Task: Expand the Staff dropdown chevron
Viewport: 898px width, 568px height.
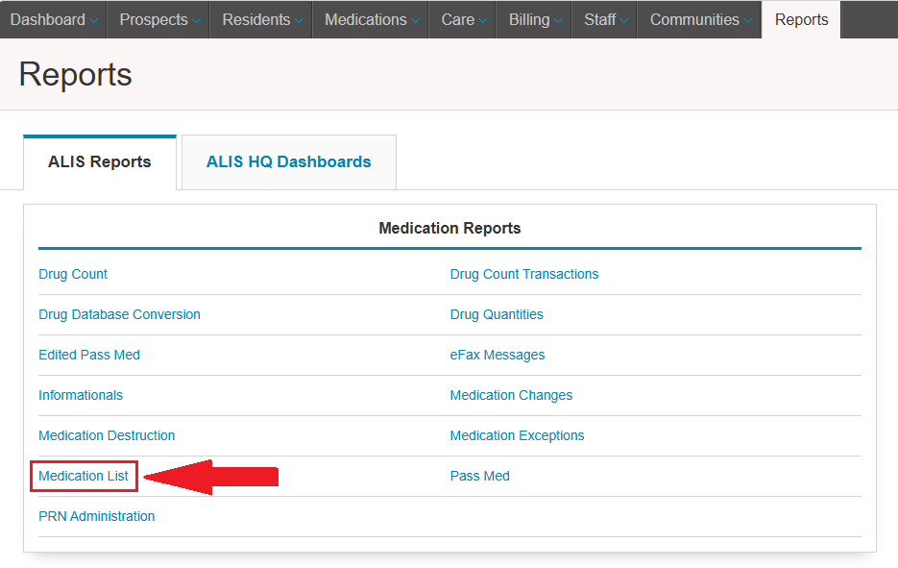Action: (624, 20)
